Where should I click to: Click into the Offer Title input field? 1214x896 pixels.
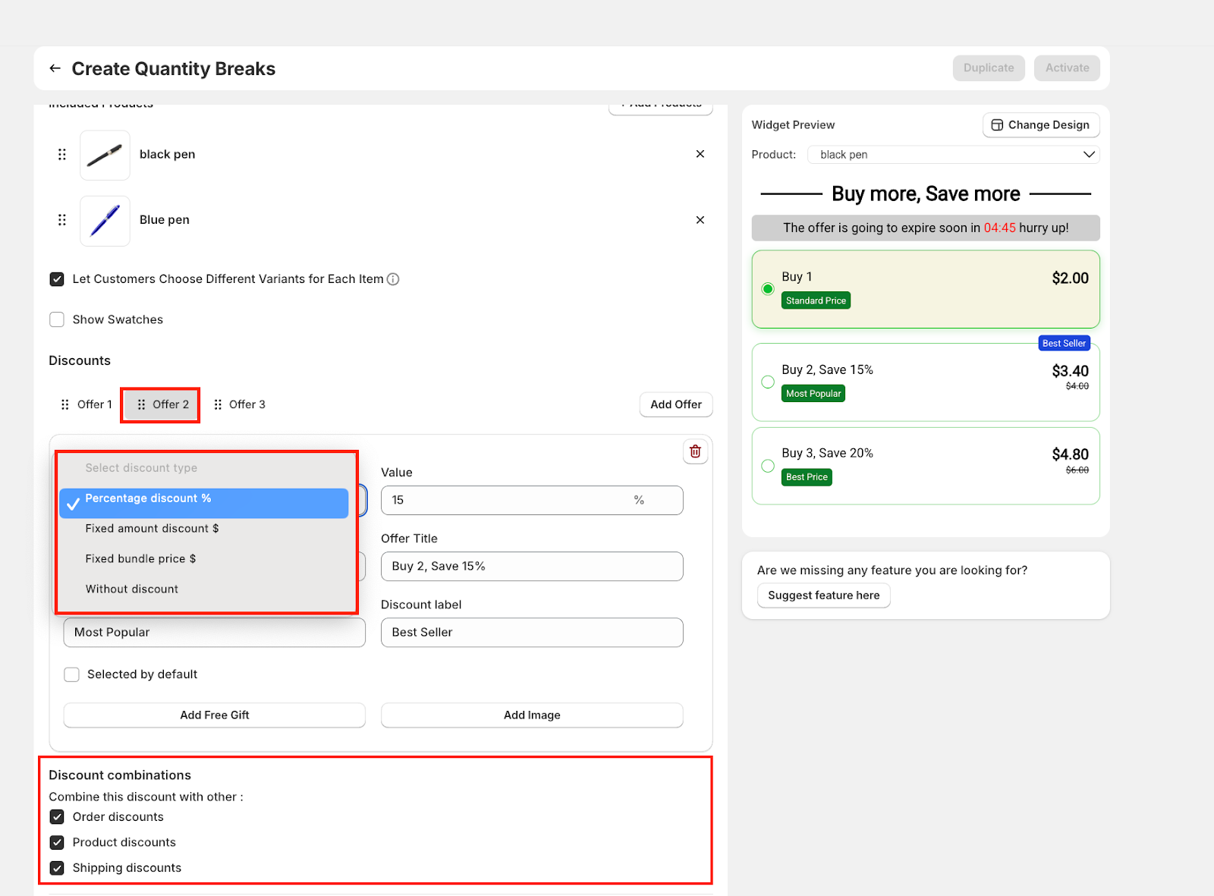[x=531, y=567]
